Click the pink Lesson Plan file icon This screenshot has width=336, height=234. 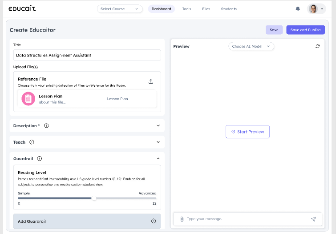click(x=28, y=99)
